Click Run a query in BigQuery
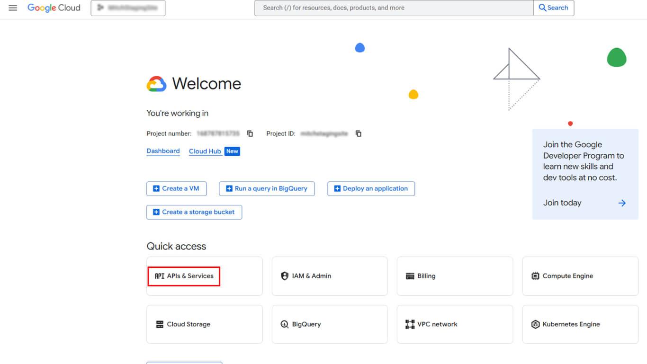Screen dimensions: 647x364 point(267,188)
